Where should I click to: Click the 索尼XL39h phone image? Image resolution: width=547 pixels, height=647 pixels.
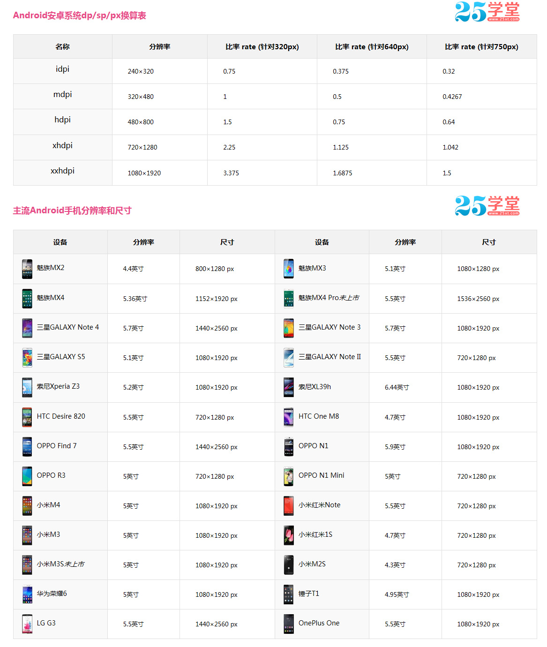tap(289, 387)
